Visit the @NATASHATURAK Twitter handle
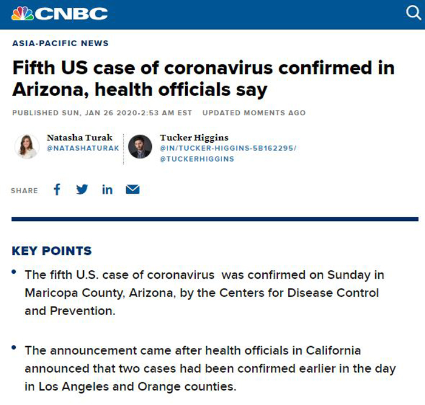The image size is (425, 405). [83, 148]
